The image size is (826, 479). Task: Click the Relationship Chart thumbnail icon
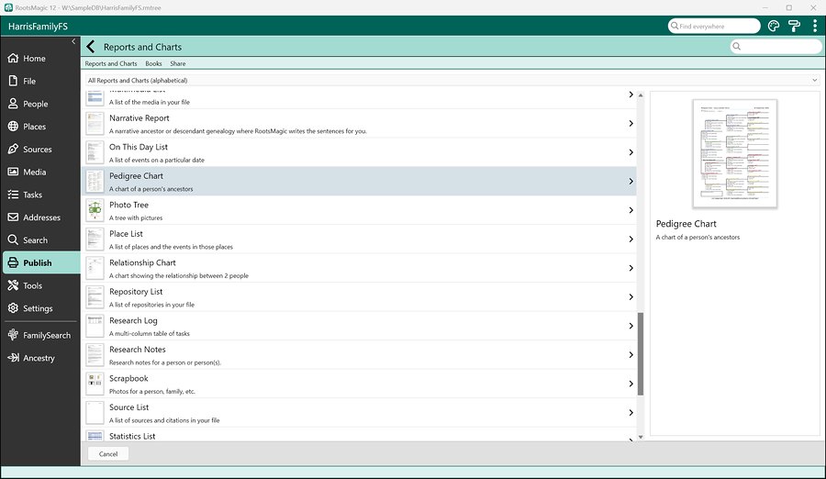95,268
